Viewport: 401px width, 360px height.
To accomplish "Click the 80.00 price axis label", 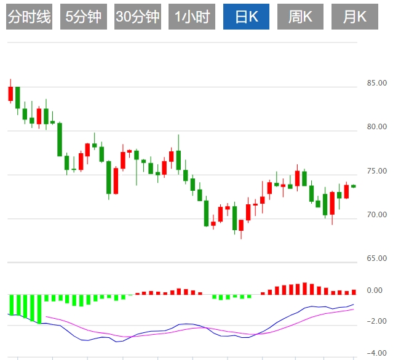I will pyautogui.click(x=376, y=127).
